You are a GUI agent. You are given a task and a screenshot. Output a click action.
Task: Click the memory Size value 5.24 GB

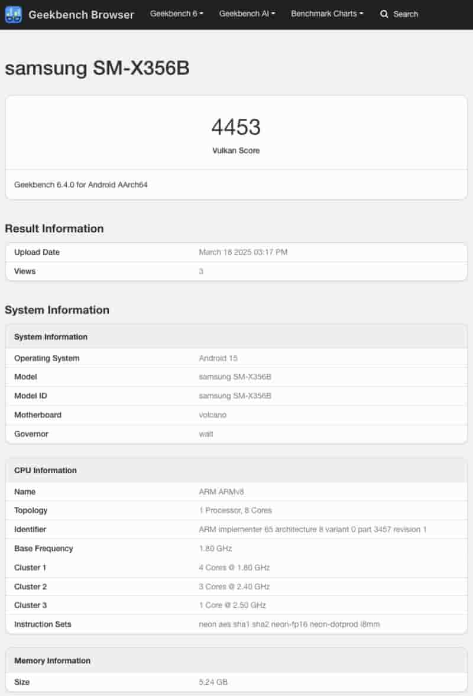tap(213, 682)
